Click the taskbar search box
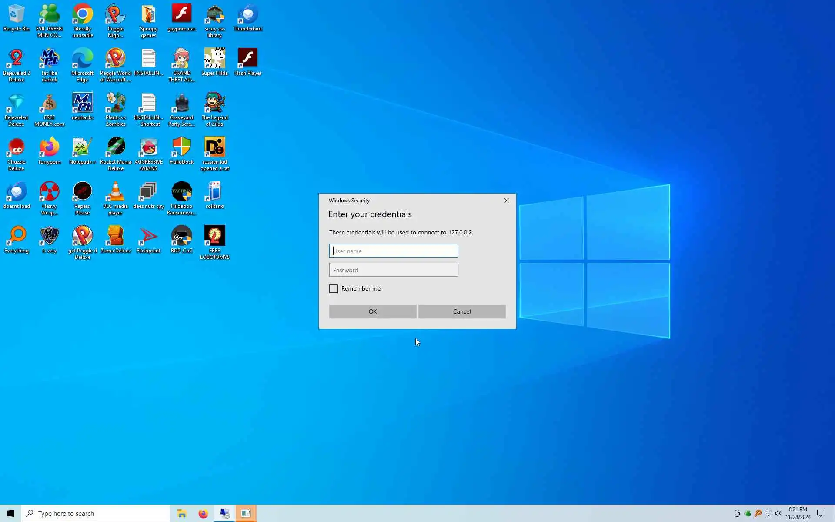This screenshot has height=522, width=835. pos(96,513)
